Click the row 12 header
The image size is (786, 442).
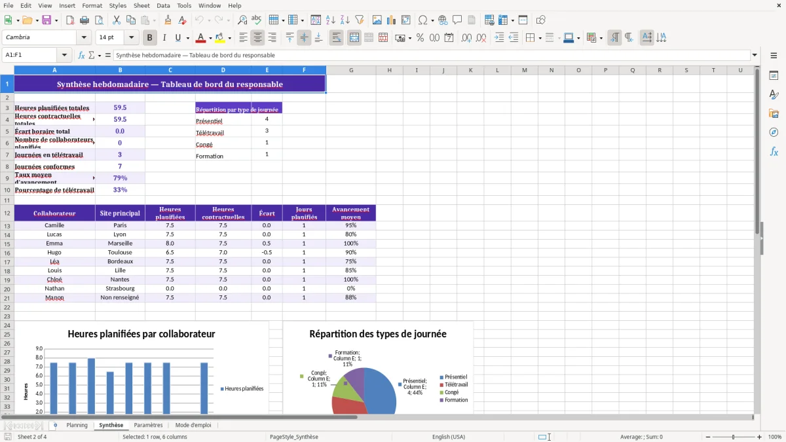[x=7, y=213]
